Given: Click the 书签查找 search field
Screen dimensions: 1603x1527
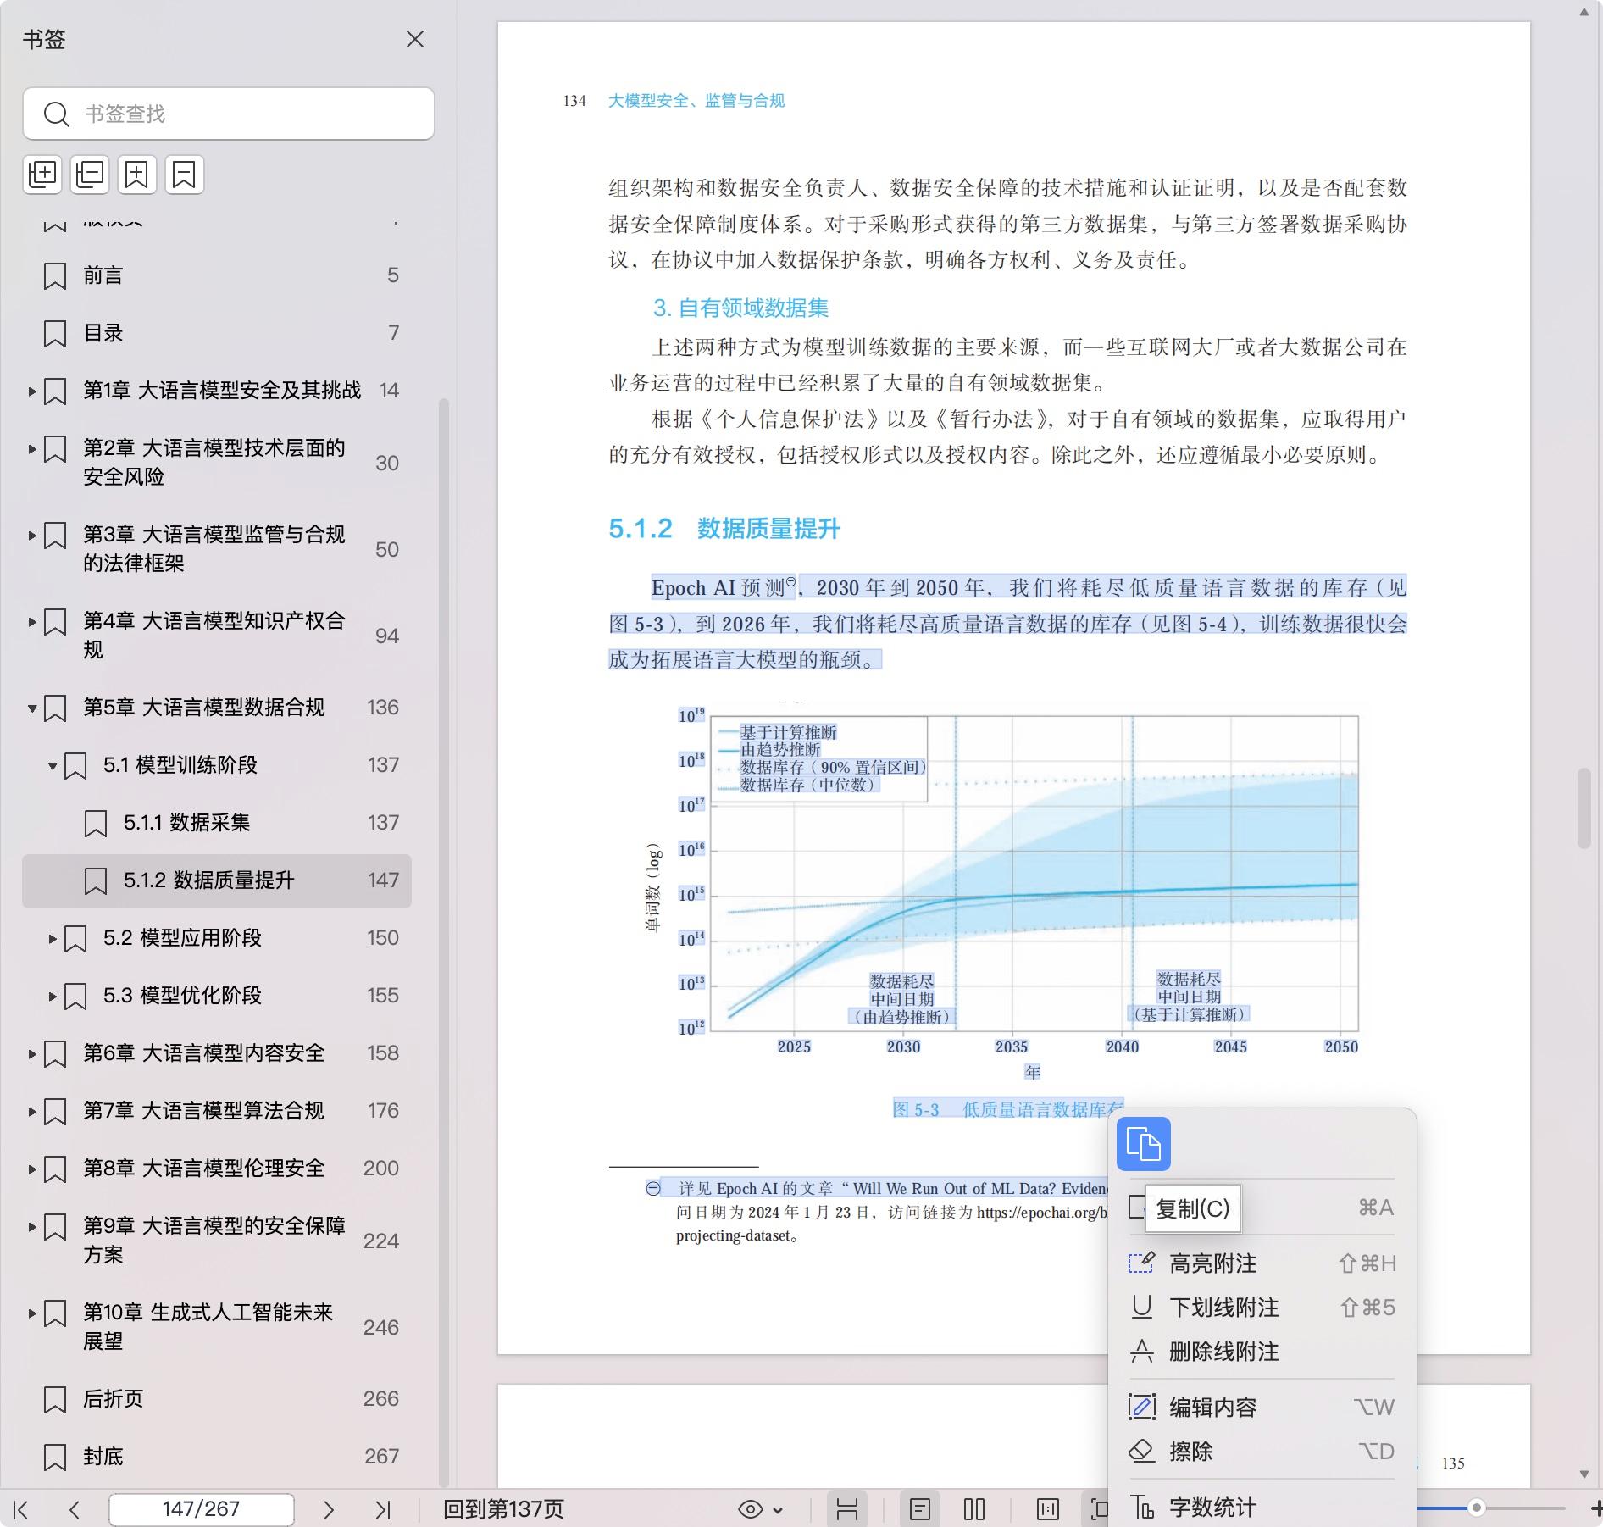Looking at the screenshot, I should point(229,114).
